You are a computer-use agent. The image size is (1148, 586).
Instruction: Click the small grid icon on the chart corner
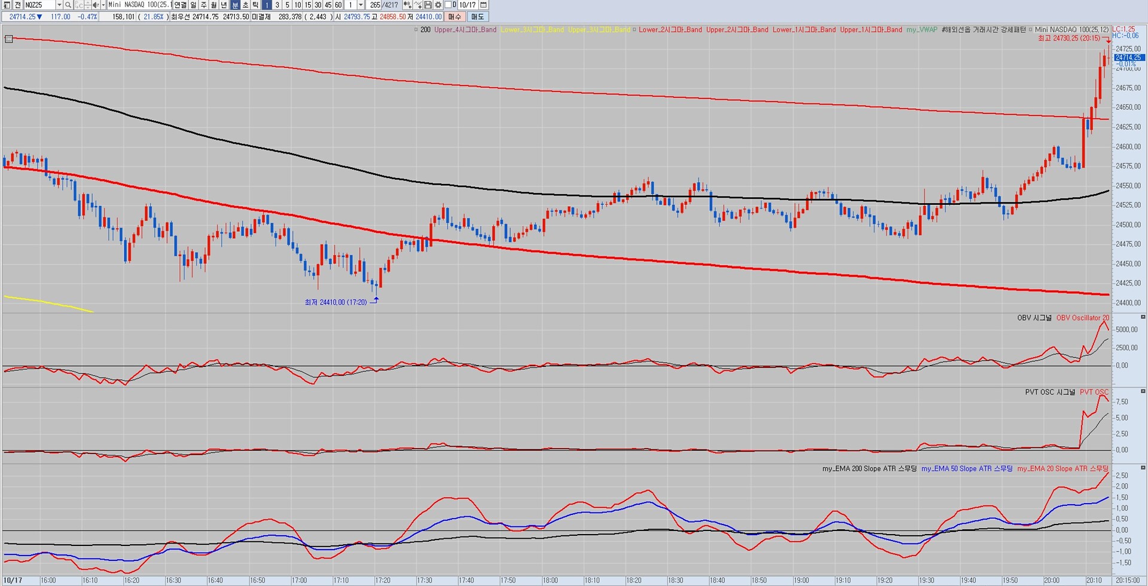point(8,39)
